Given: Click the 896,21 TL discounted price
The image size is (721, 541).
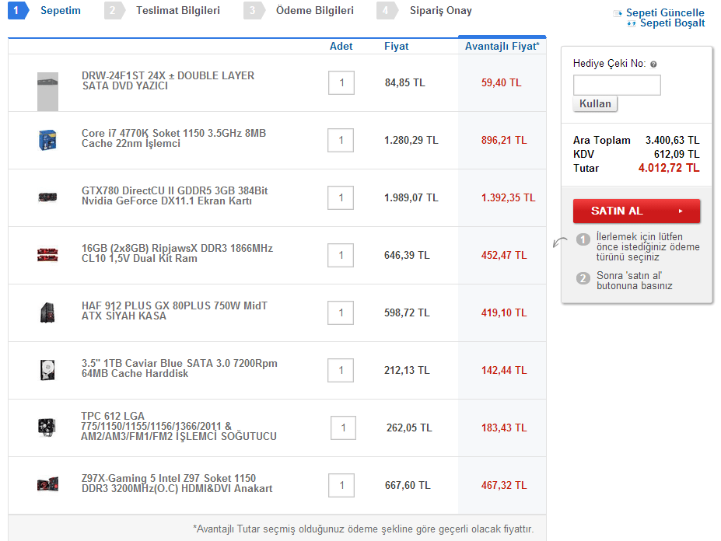Looking at the screenshot, I should (x=504, y=140).
